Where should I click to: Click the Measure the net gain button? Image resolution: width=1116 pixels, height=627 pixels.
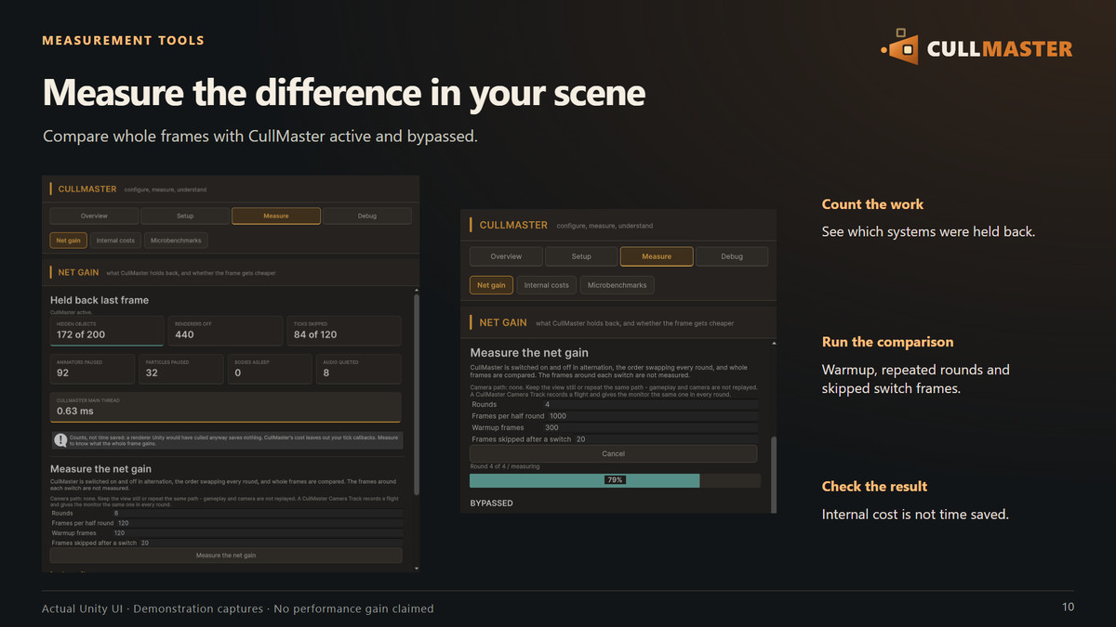(x=226, y=555)
